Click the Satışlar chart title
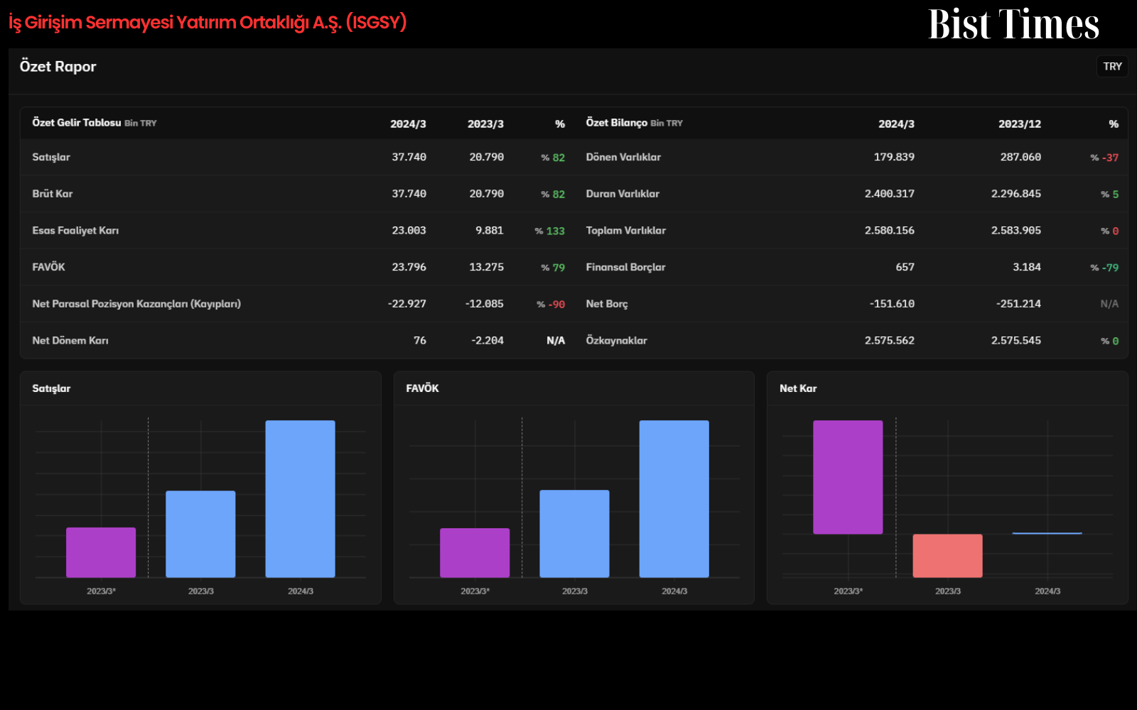Screen dimensions: 1137x710 click(51, 388)
